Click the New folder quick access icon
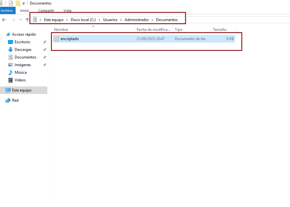The height and width of the screenshot is (207, 290). coord(18,3)
